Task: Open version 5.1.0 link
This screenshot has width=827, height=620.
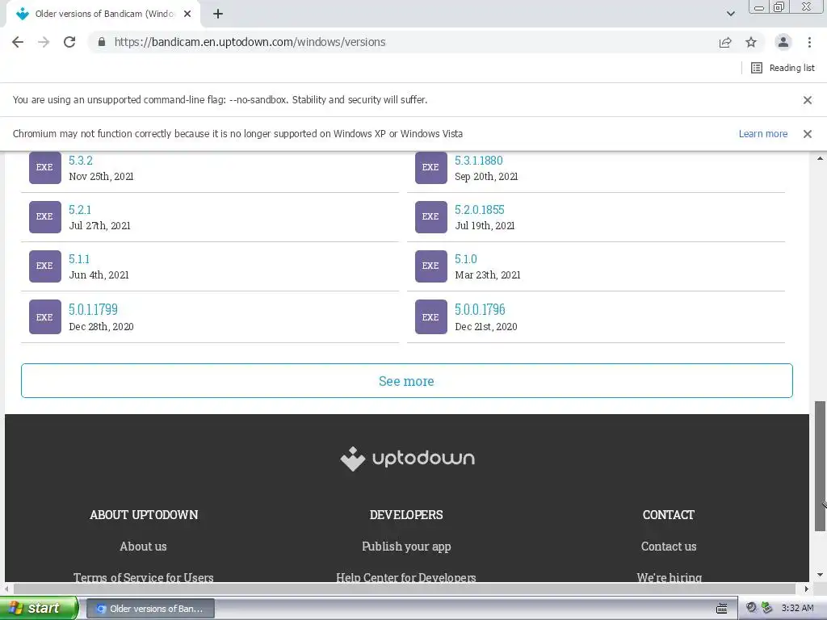Action: coord(466,259)
